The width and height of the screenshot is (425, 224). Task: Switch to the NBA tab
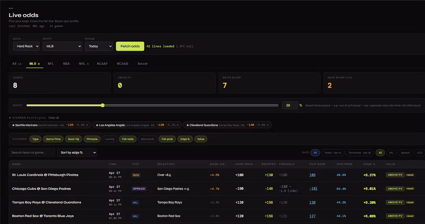point(67,64)
